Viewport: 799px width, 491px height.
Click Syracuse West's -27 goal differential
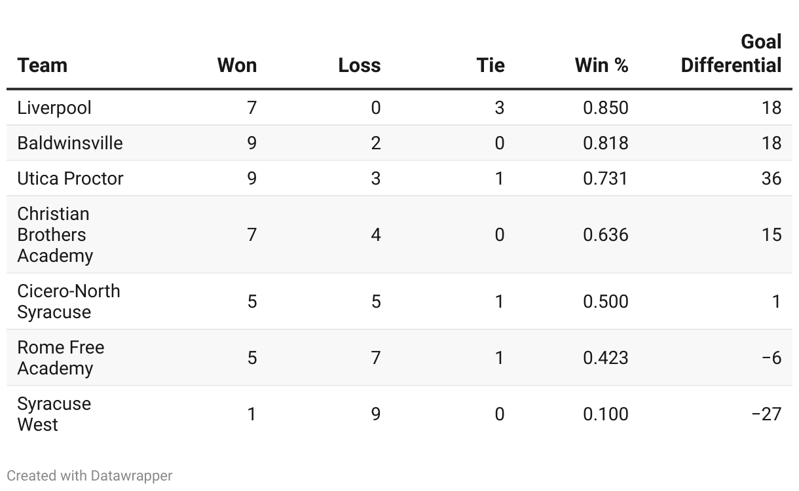(x=766, y=414)
